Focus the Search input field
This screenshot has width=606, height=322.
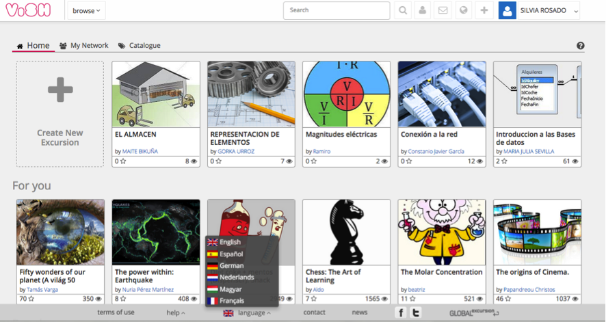tap(336, 10)
